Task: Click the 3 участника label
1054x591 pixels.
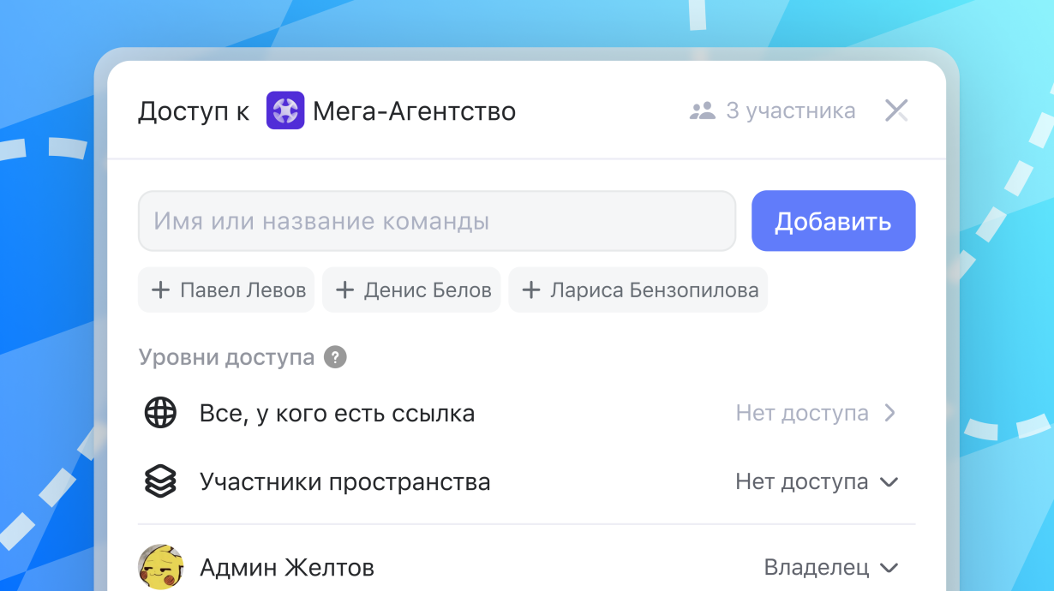Action: 791,110
